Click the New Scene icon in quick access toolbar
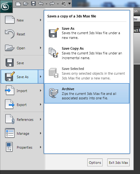The height and width of the screenshot is (174, 140). [18, 4]
